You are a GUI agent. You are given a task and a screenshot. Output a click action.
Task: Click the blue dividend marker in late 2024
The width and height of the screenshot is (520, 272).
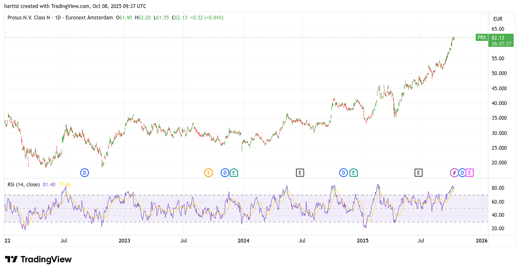point(344,172)
